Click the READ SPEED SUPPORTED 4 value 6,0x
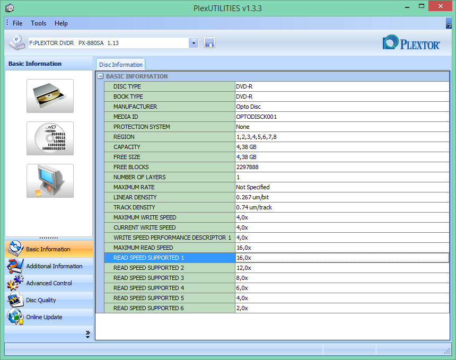 [x=242, y=288]
